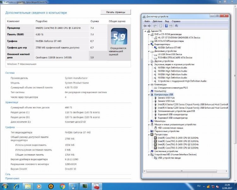This screenshot has width=237, height=190.
Task: Select HL-DT-ST DVDRAM GH24NS90 ATA Device
Action: click(x=179, y=38)
